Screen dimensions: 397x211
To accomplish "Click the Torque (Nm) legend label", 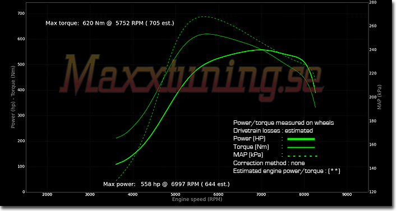I will tap(251, 147).
